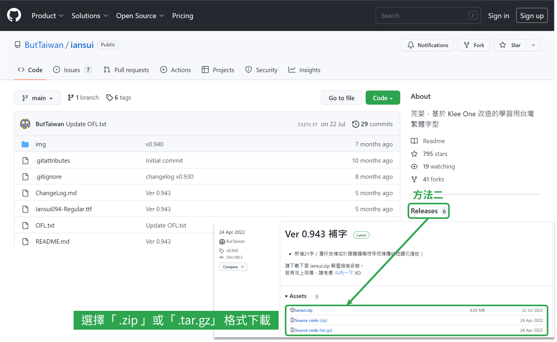557x342 pixels.
Task: Click the README.md file icon
Action: [x=25, y=241]
